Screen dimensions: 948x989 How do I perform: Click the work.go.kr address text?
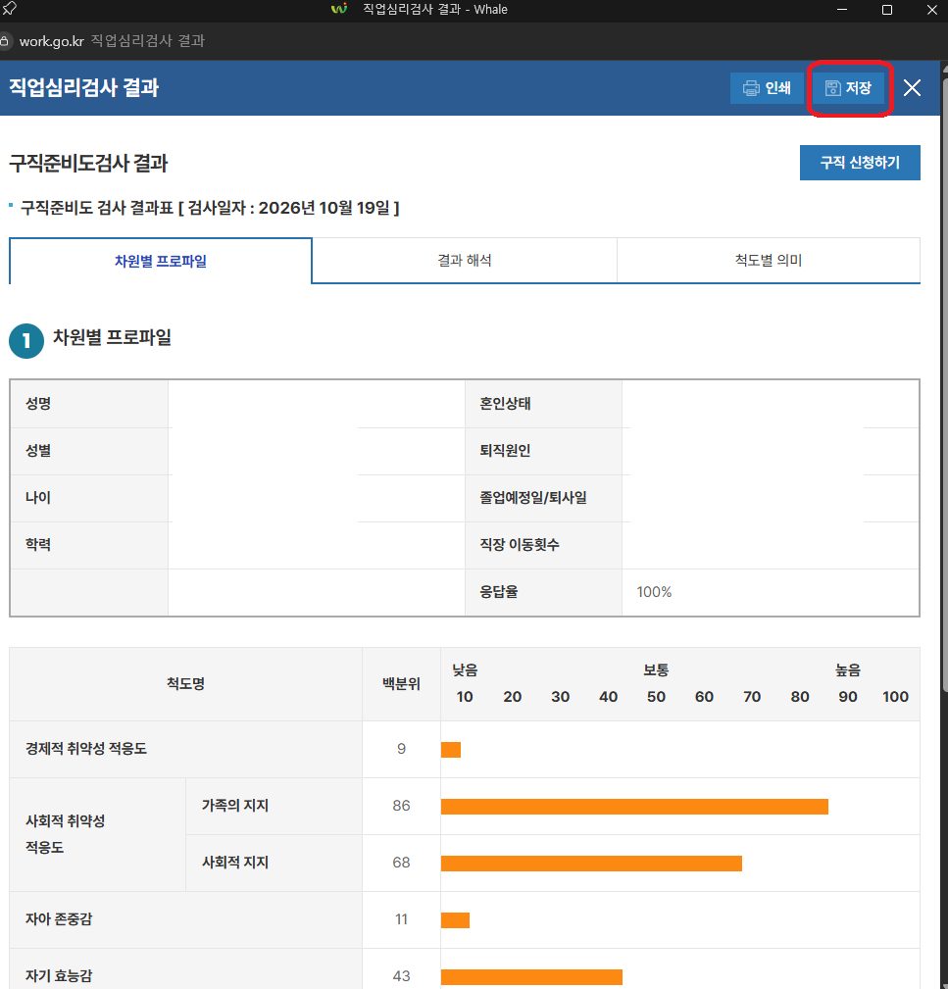[x=52, y=41]
